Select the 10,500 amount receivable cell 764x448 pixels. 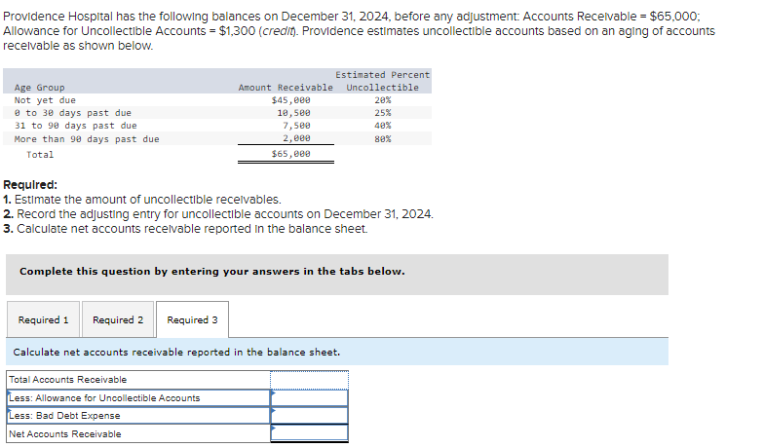(294, 113)
